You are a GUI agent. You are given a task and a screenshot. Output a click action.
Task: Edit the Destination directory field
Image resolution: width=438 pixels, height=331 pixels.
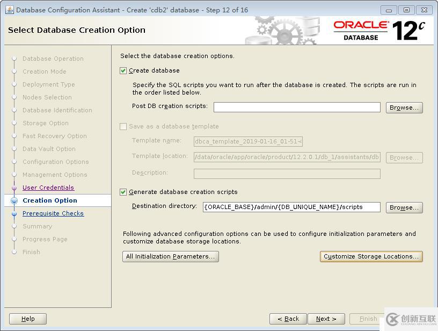coord(291,207)
